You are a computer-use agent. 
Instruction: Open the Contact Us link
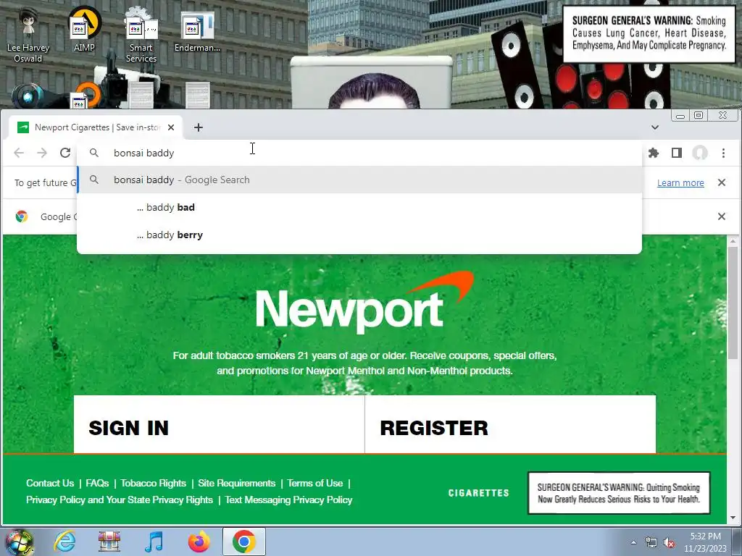point(50,483)
